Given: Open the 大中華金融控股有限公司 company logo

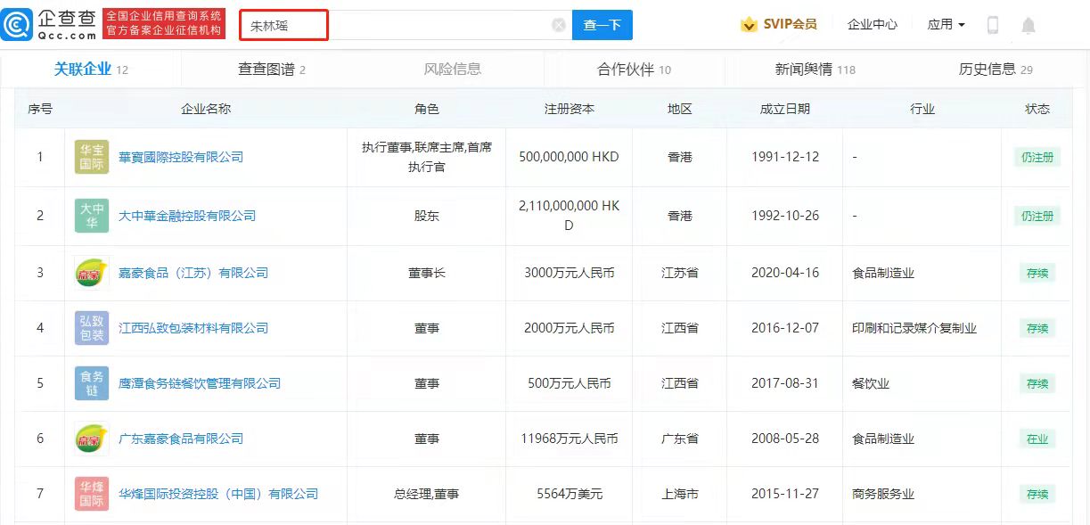Looking at the screenshot, I should point(92,216).
